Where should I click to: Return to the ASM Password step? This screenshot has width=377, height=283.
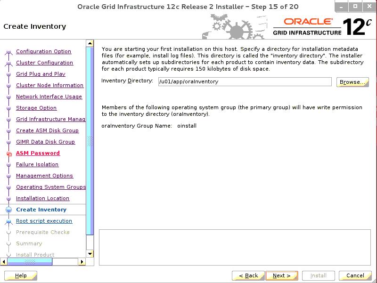[x=38, y=153]
